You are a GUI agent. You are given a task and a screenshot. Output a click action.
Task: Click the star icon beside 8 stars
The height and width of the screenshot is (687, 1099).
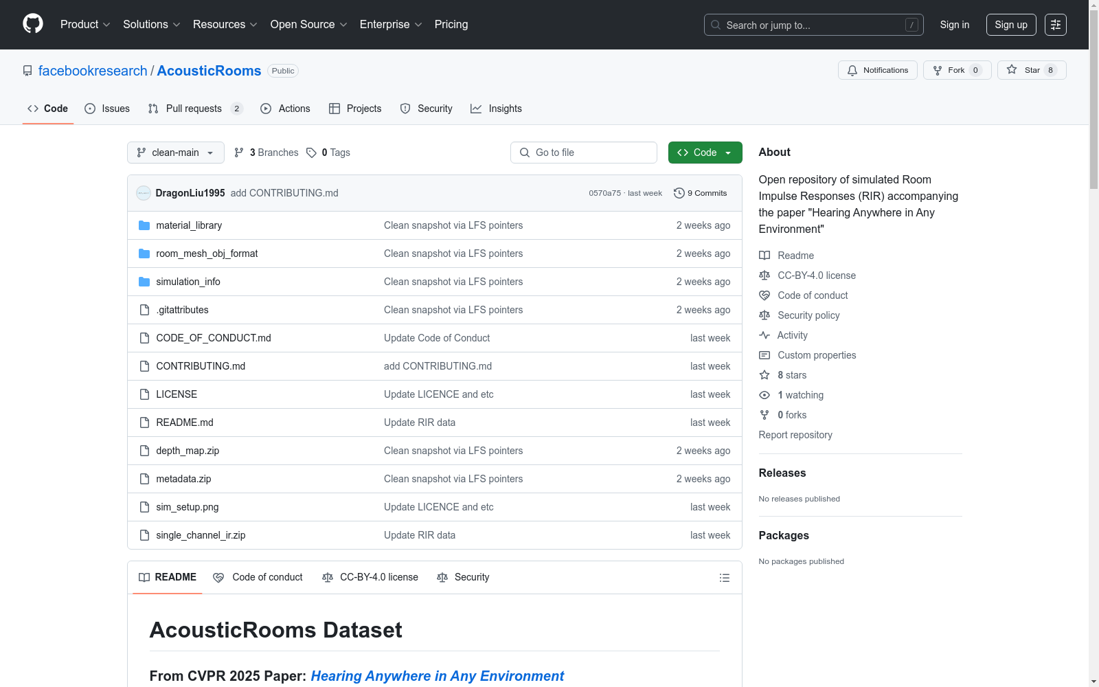tap(764, 375)
